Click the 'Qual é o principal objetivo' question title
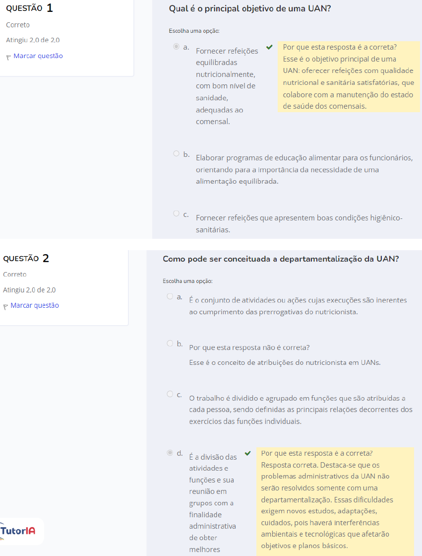 point(250,8)
